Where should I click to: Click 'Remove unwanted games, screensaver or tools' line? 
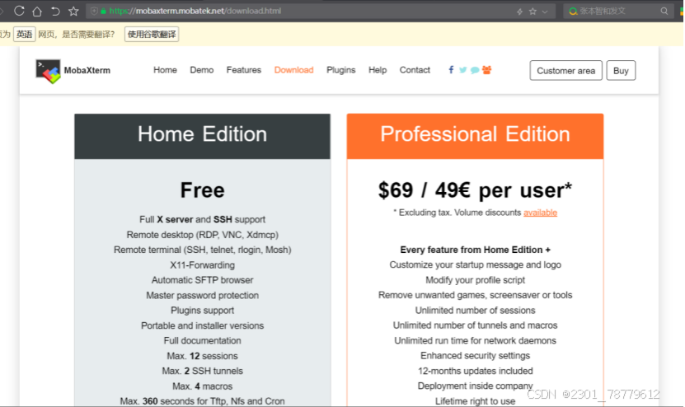click(x=475, y=295)
